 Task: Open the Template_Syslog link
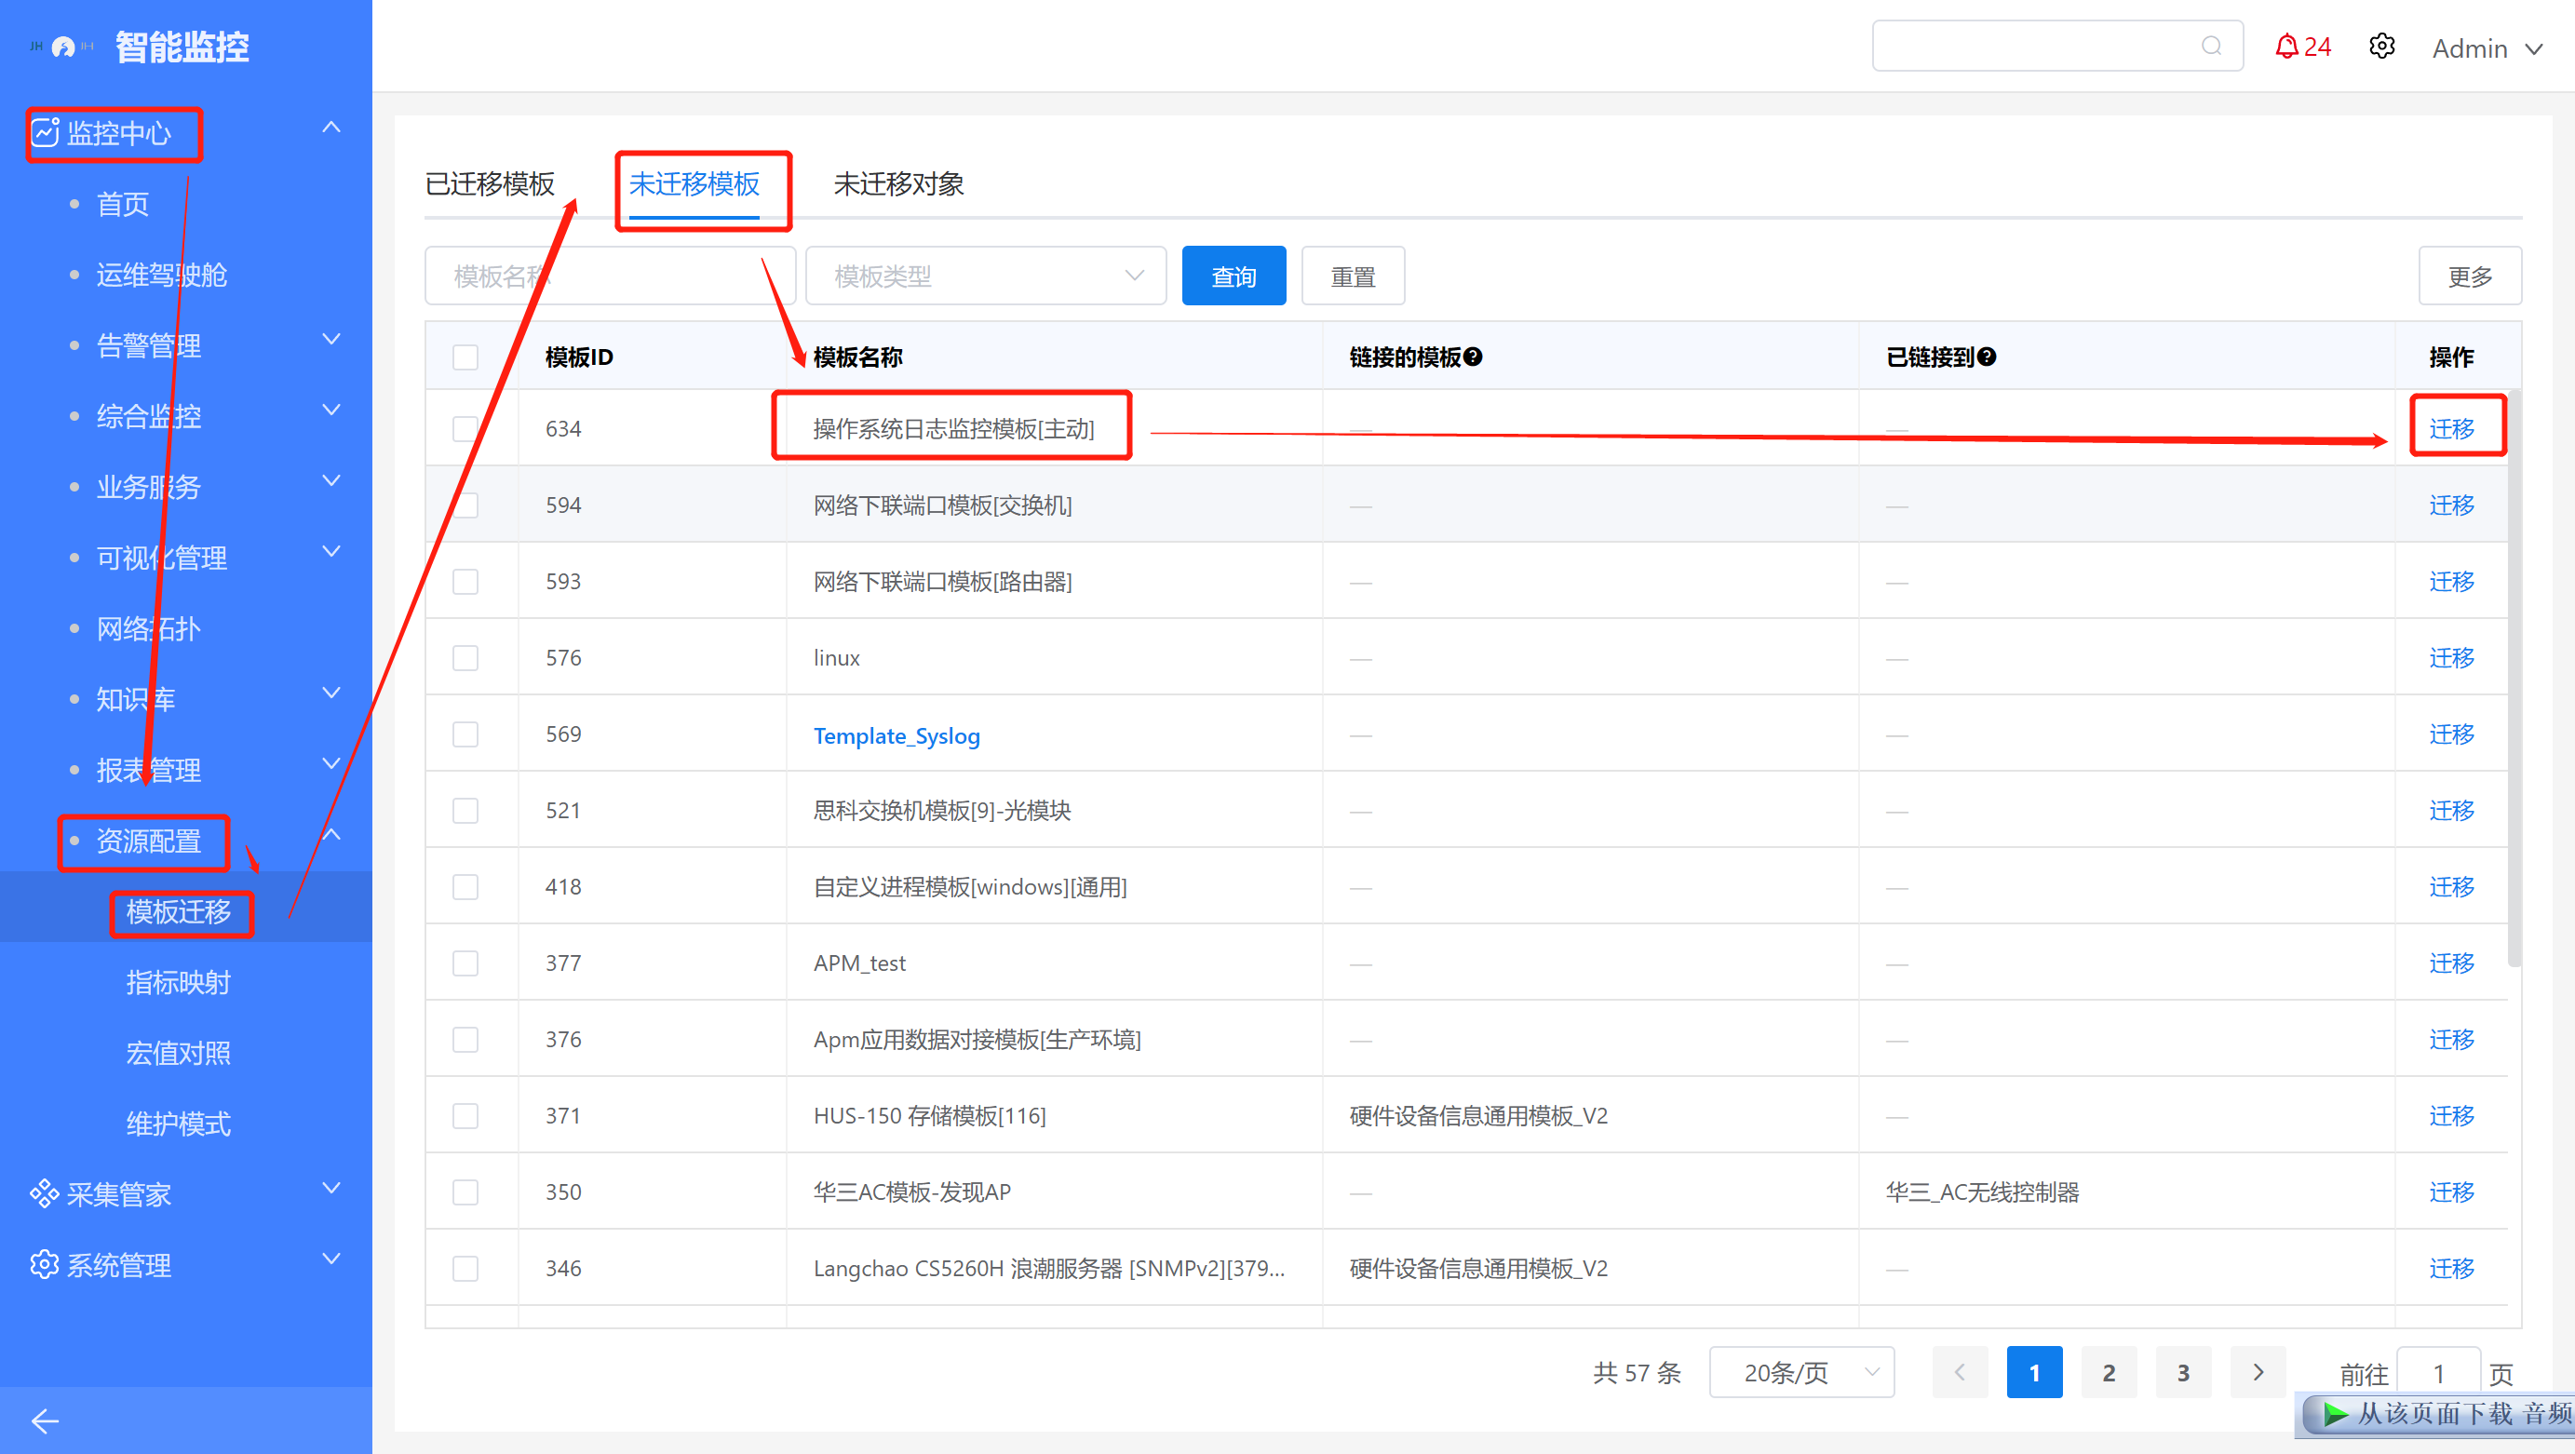[x=897, y=736]
